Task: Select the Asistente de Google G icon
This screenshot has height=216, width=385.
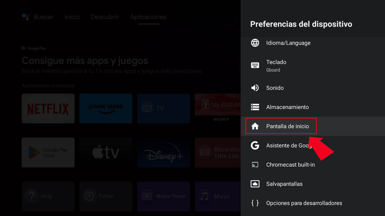Action: [x=255, y=145]
